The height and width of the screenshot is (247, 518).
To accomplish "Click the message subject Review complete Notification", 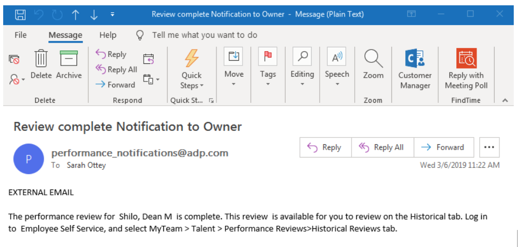I will [128, 126].
